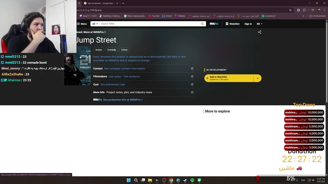Viewport: 328px width, 184px height.
Task: Open the [Direct] bookmark
Action: coord(167,16)
